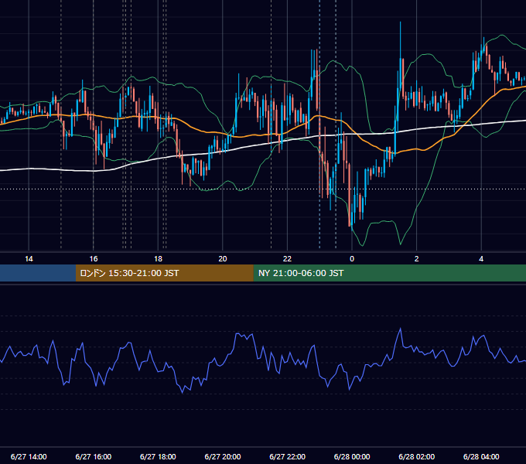Click the London 15:30-21:00 JST session bar
Viewport: 526px width, 464px height.
[164, 273]
